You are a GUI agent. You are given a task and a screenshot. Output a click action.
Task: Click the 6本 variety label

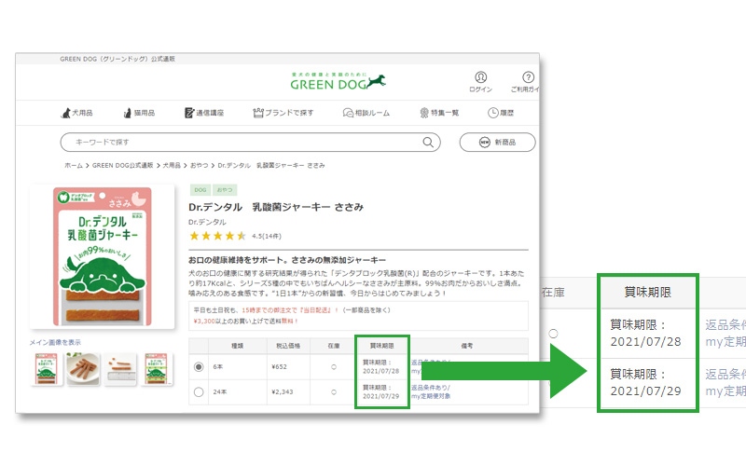click(x=218, y=367)
